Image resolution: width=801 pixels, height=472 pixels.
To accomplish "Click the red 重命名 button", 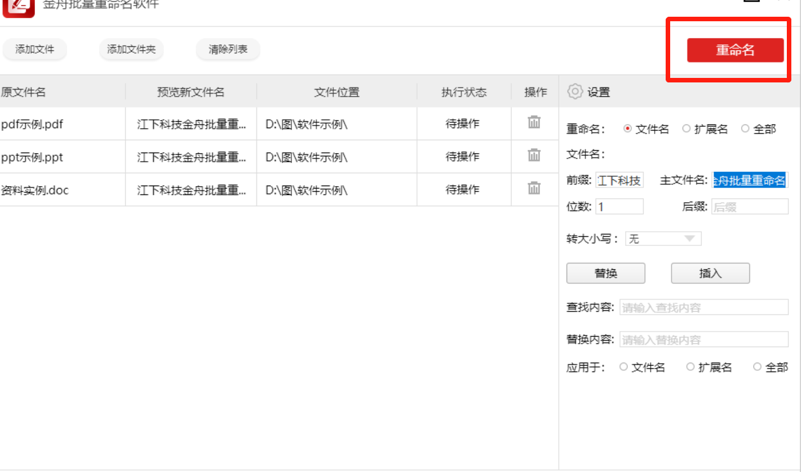I will coord(735,50).
